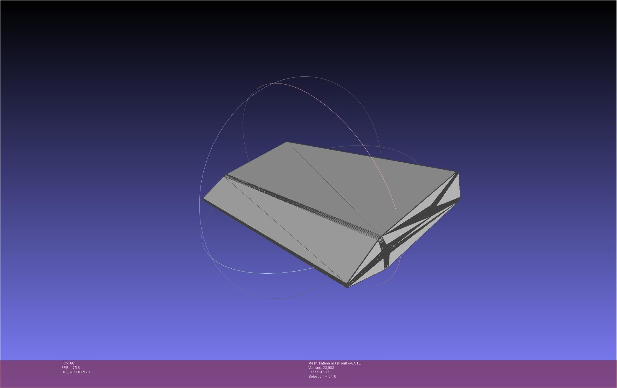Click the top-left peak corner of the mesh
The image size is (617, 388).
pyautogui.click(x=287, y=143)
